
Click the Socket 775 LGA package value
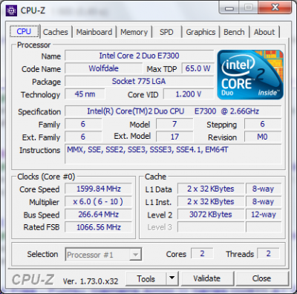click(139, 81)
